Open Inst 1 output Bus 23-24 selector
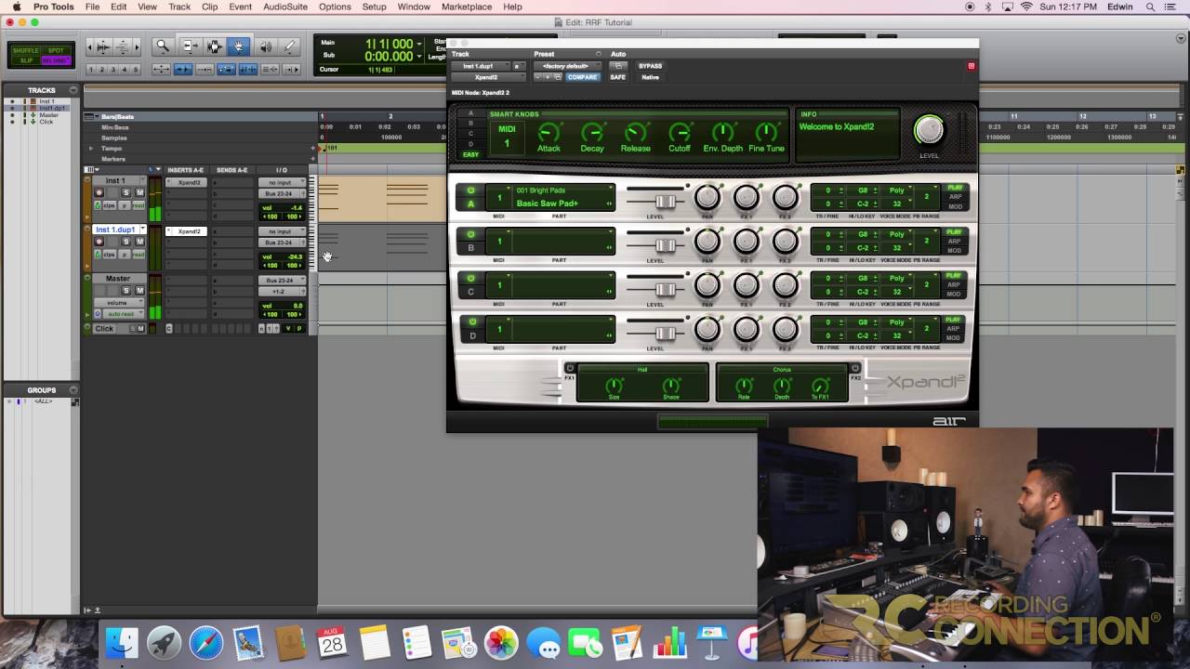 pos(281,193)
